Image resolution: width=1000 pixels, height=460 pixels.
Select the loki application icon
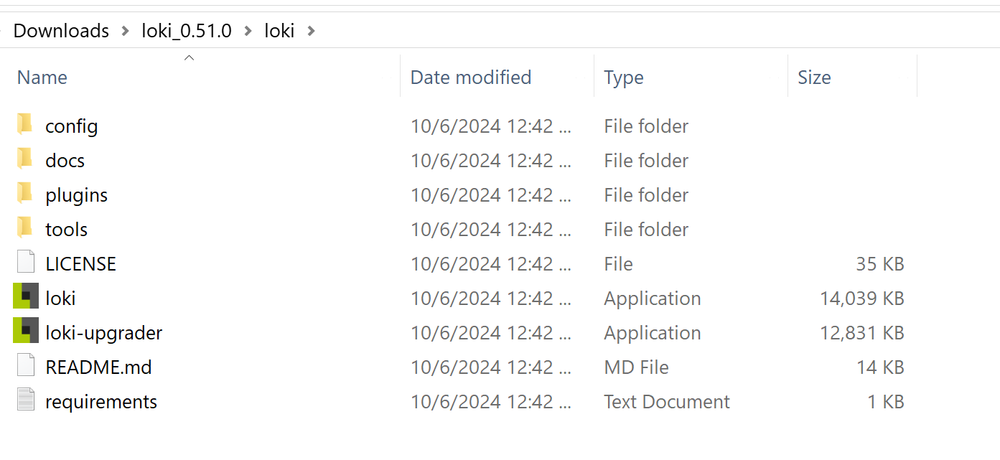coord(26,297)
